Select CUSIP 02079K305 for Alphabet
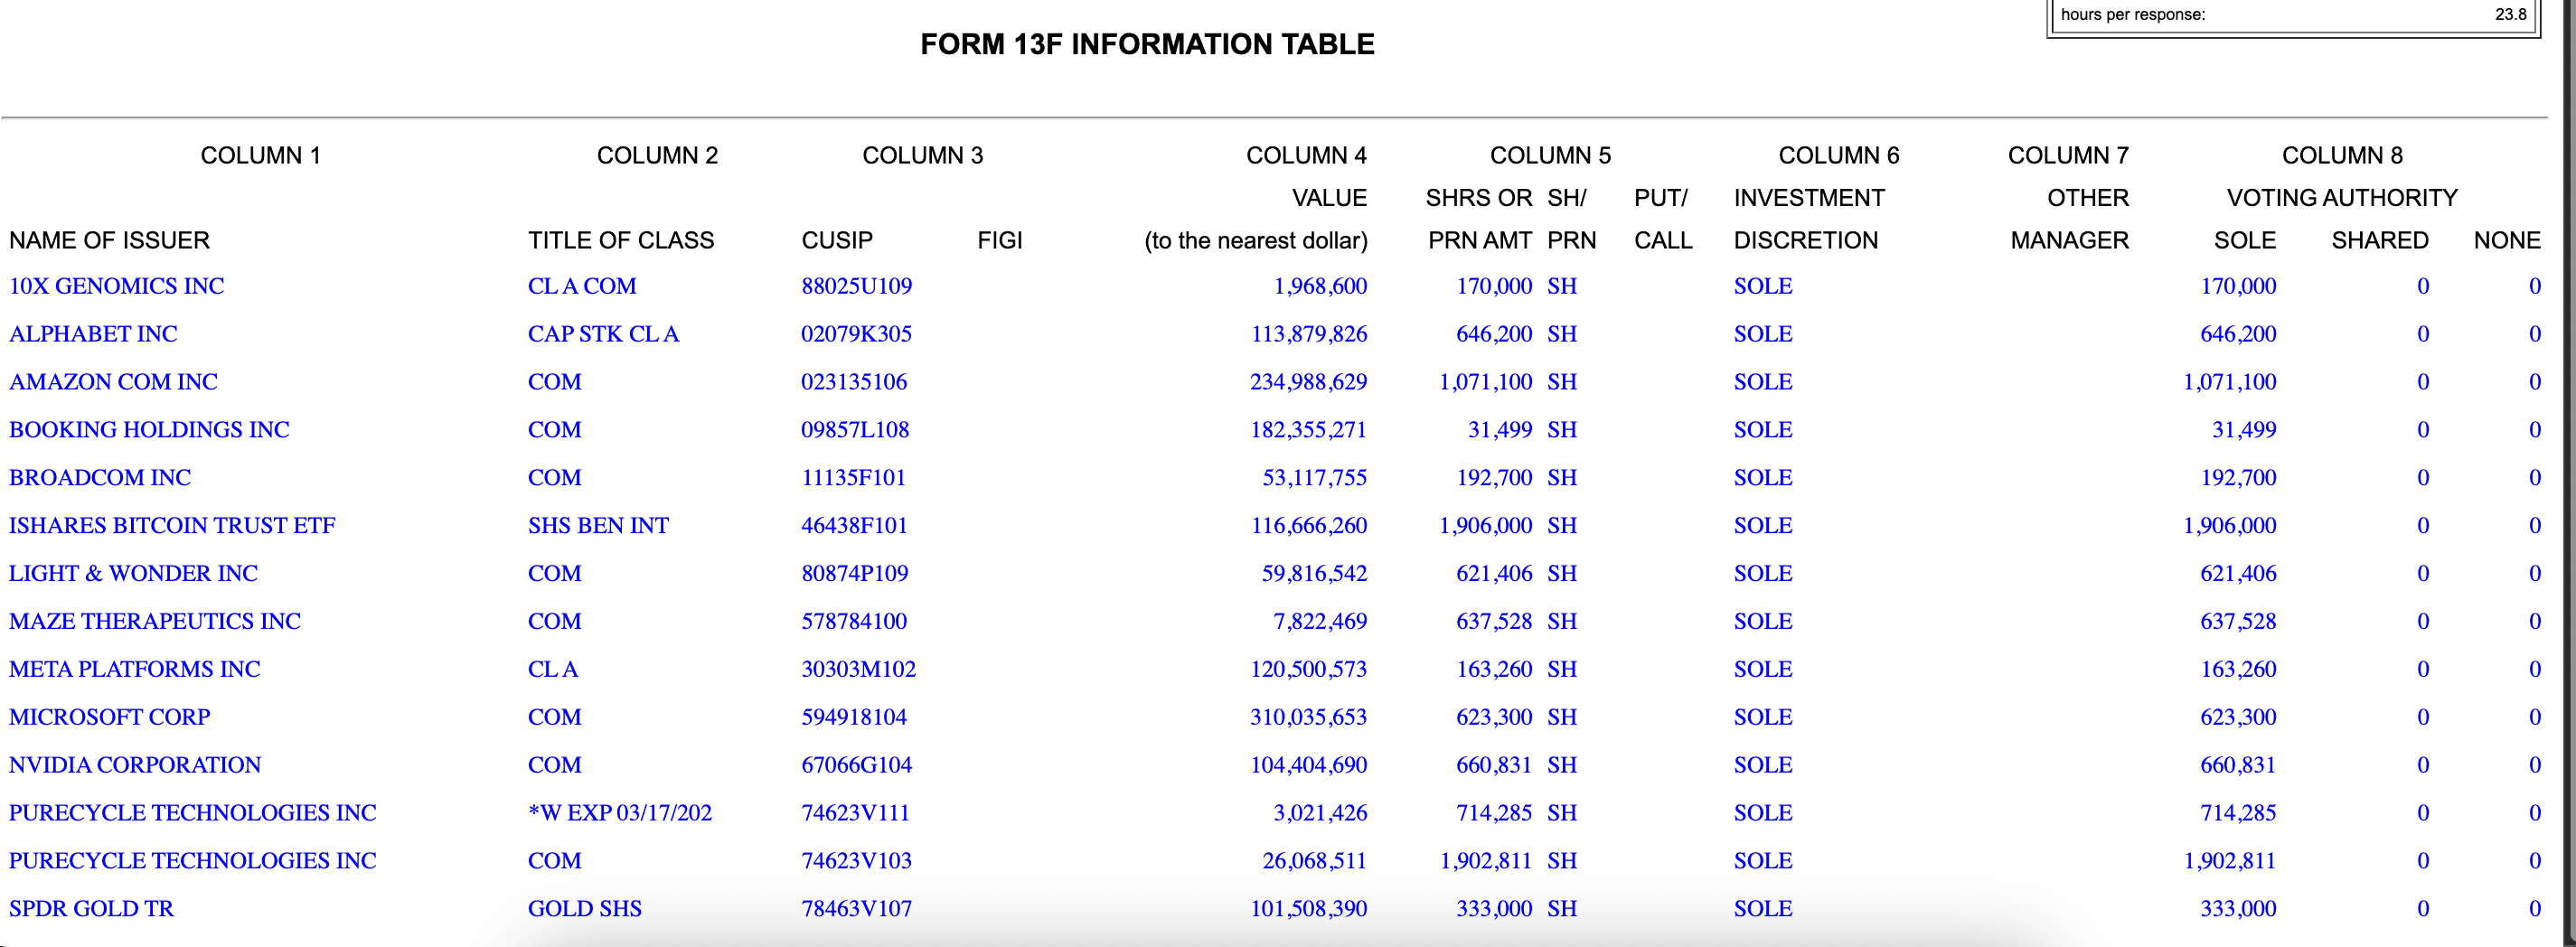This screenshot has width=2576, height=947. pos(857,334)
